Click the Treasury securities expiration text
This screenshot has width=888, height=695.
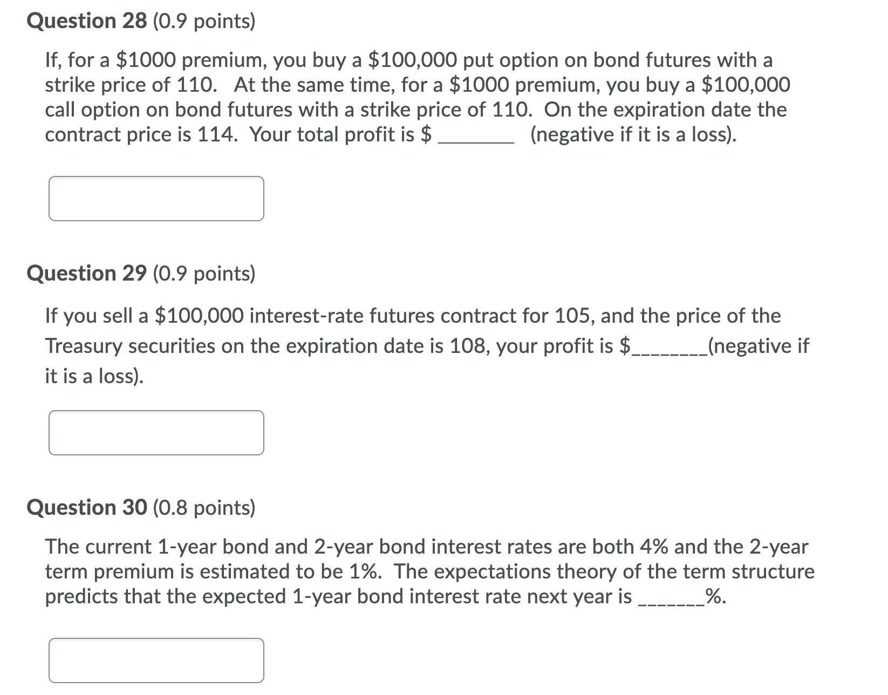(x=270, y=346)
